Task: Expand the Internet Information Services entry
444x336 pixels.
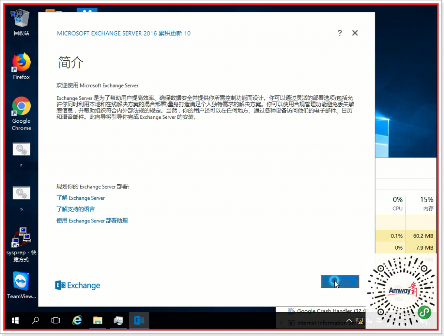Action: point(281,323)
